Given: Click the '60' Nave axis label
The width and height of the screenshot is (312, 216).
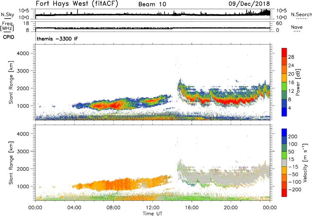Looking at the screenshot, I should (x=279, y=23).
